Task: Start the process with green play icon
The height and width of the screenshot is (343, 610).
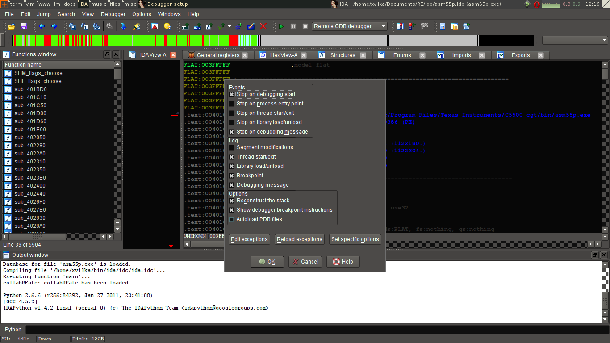Action: click(281, 26)
